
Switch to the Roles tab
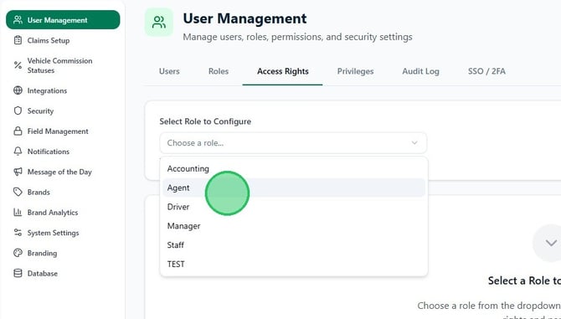219,71
